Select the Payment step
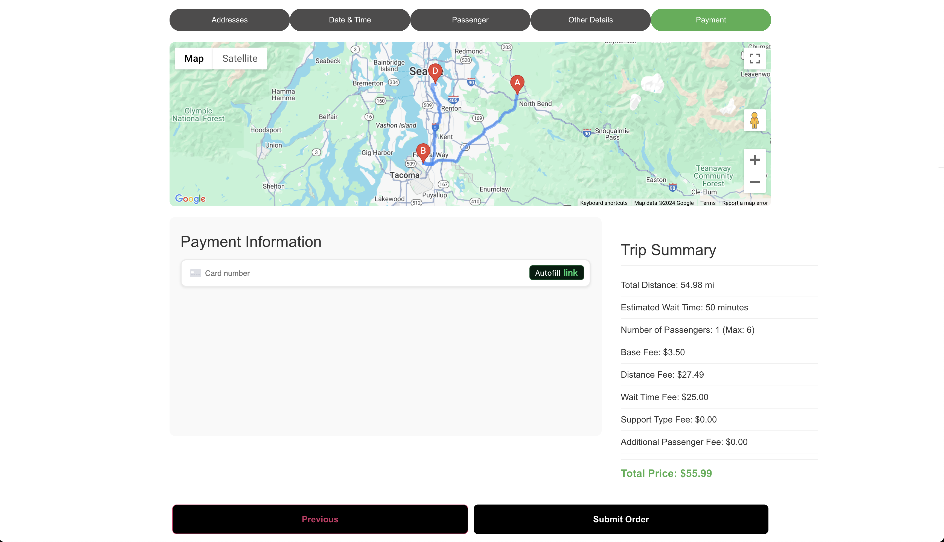Image resolution: width=944 pixels, height=542 pixels. pos(711,20)
